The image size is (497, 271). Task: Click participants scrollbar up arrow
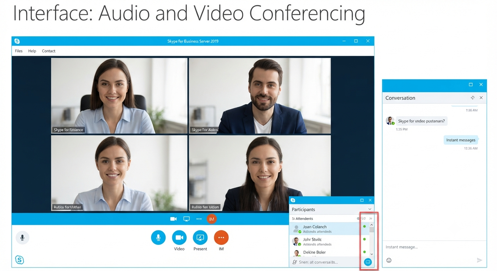click(372, 225)
